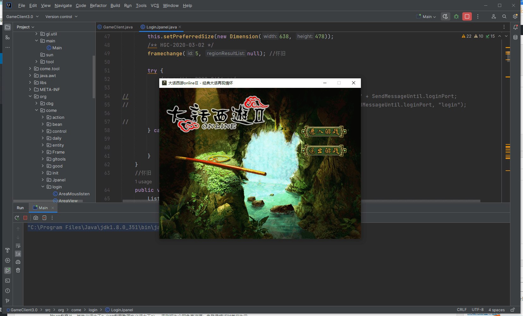
Task: Expand the META-INF folder
Action: (30, 89)
